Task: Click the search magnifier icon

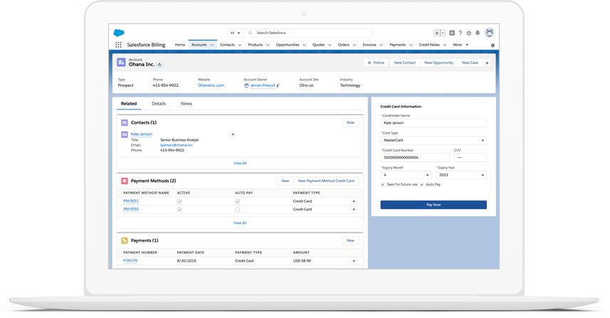Action: [x=250, y=33]
